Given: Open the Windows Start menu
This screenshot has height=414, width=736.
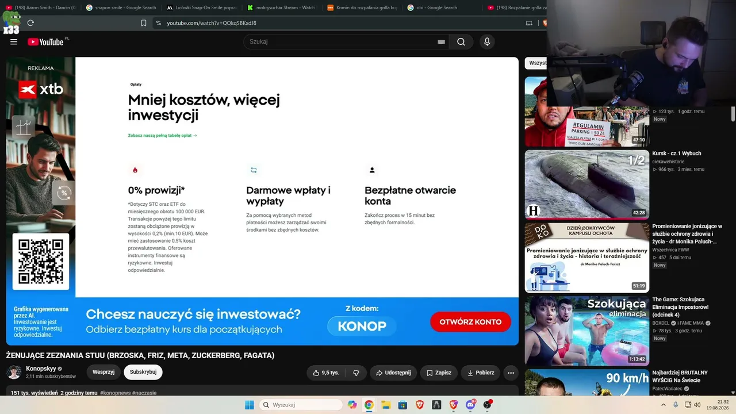Looking at the screenshot, I should (x=249, y=405).
